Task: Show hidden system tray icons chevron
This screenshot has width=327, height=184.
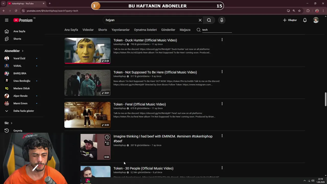Action: pos(305,181)
